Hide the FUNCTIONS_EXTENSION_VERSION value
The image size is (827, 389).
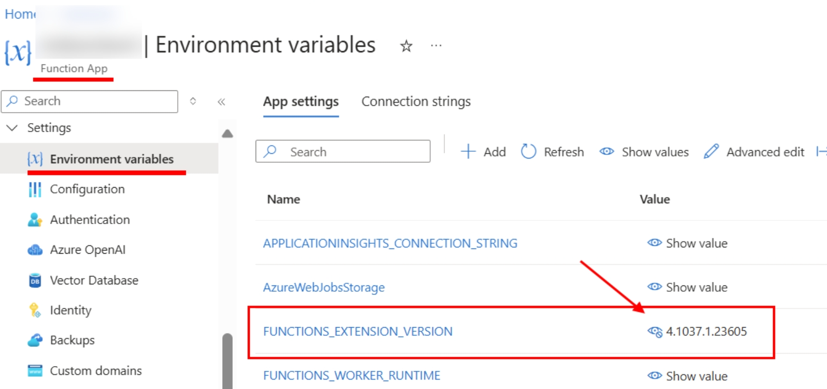click(x=655, y=332)
